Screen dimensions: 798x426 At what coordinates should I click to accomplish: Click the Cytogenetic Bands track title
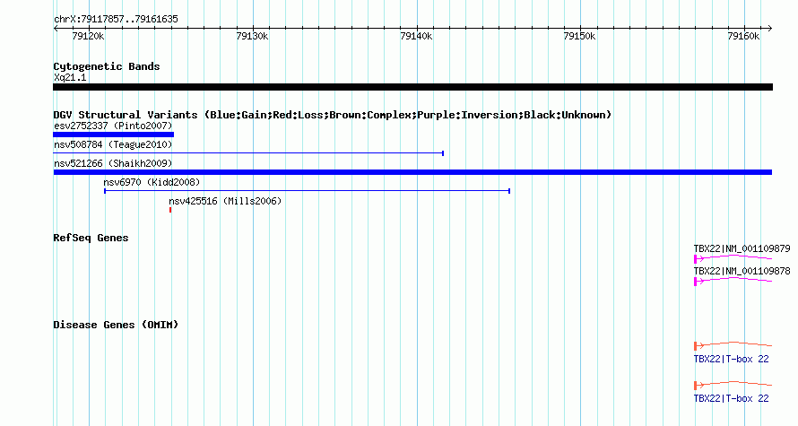[107, 66]
